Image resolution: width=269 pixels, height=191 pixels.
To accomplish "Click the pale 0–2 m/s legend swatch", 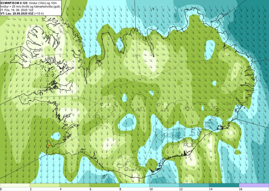I will point(15,185).
